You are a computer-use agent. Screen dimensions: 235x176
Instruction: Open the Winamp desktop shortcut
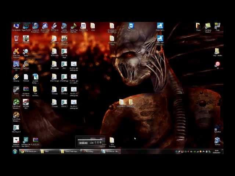point(16,78)
